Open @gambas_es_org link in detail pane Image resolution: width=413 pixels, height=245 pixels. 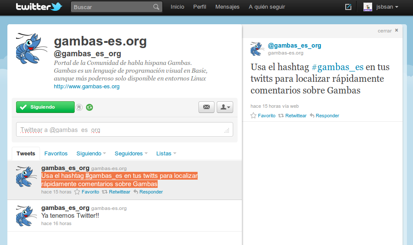coord(294,45)
